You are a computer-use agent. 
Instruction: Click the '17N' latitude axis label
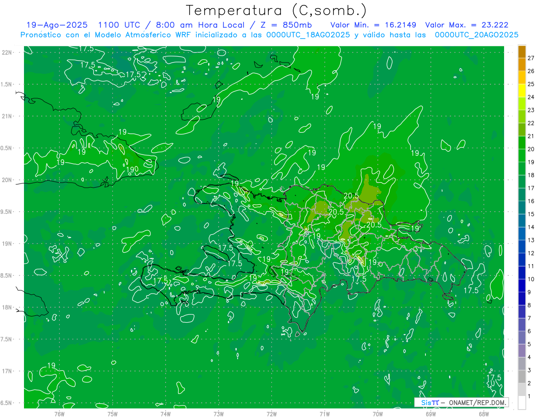click(x=7, y=371)
